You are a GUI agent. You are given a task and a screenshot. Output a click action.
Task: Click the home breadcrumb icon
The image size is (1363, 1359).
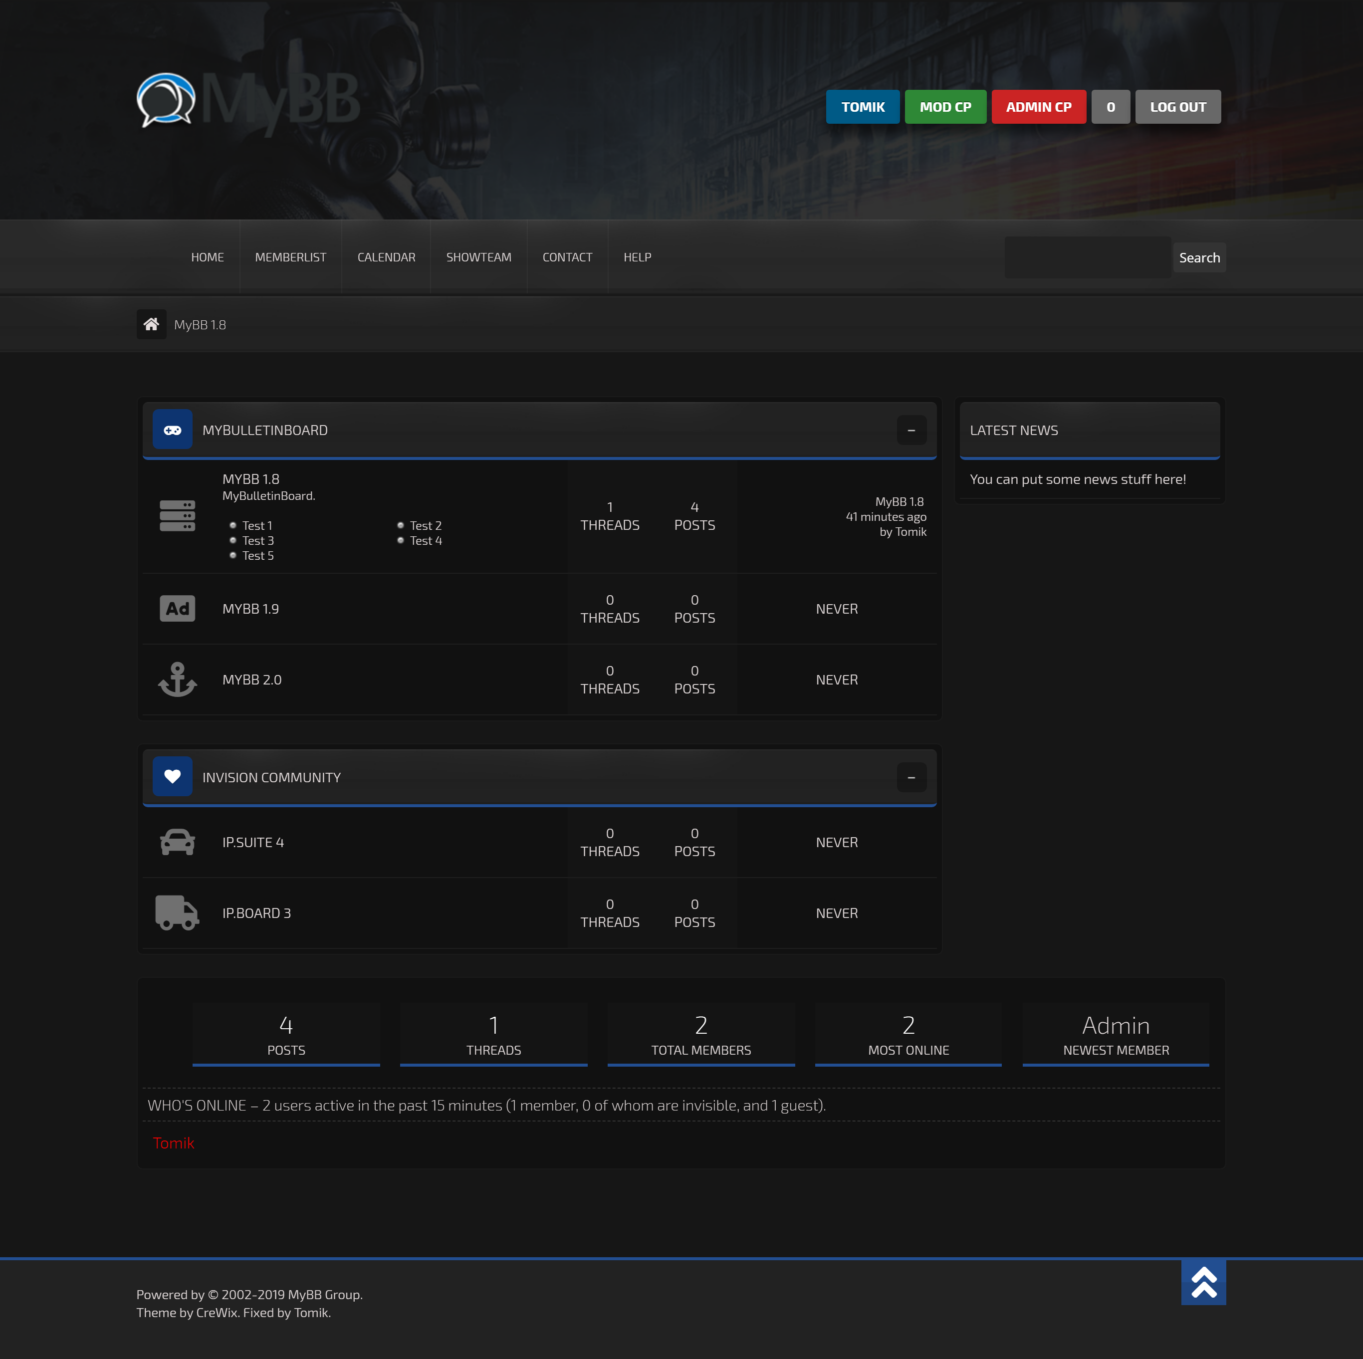[x=151, y=325]
